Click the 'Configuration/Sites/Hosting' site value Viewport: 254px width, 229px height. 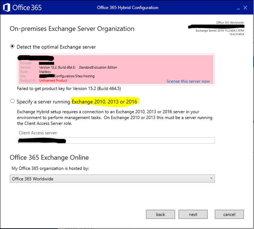[74, 76]
